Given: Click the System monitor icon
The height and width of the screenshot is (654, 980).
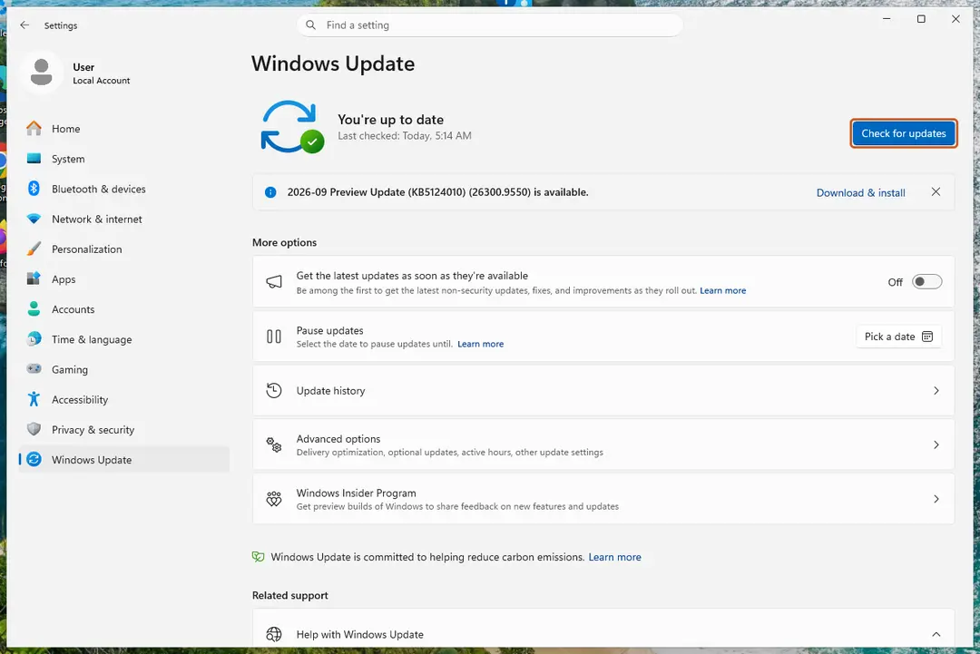Looking at the screenshot, I should 34,159.
